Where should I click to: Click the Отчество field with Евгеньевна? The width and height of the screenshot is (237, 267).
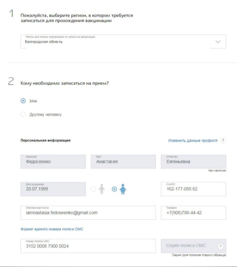[x=193, y=161]
